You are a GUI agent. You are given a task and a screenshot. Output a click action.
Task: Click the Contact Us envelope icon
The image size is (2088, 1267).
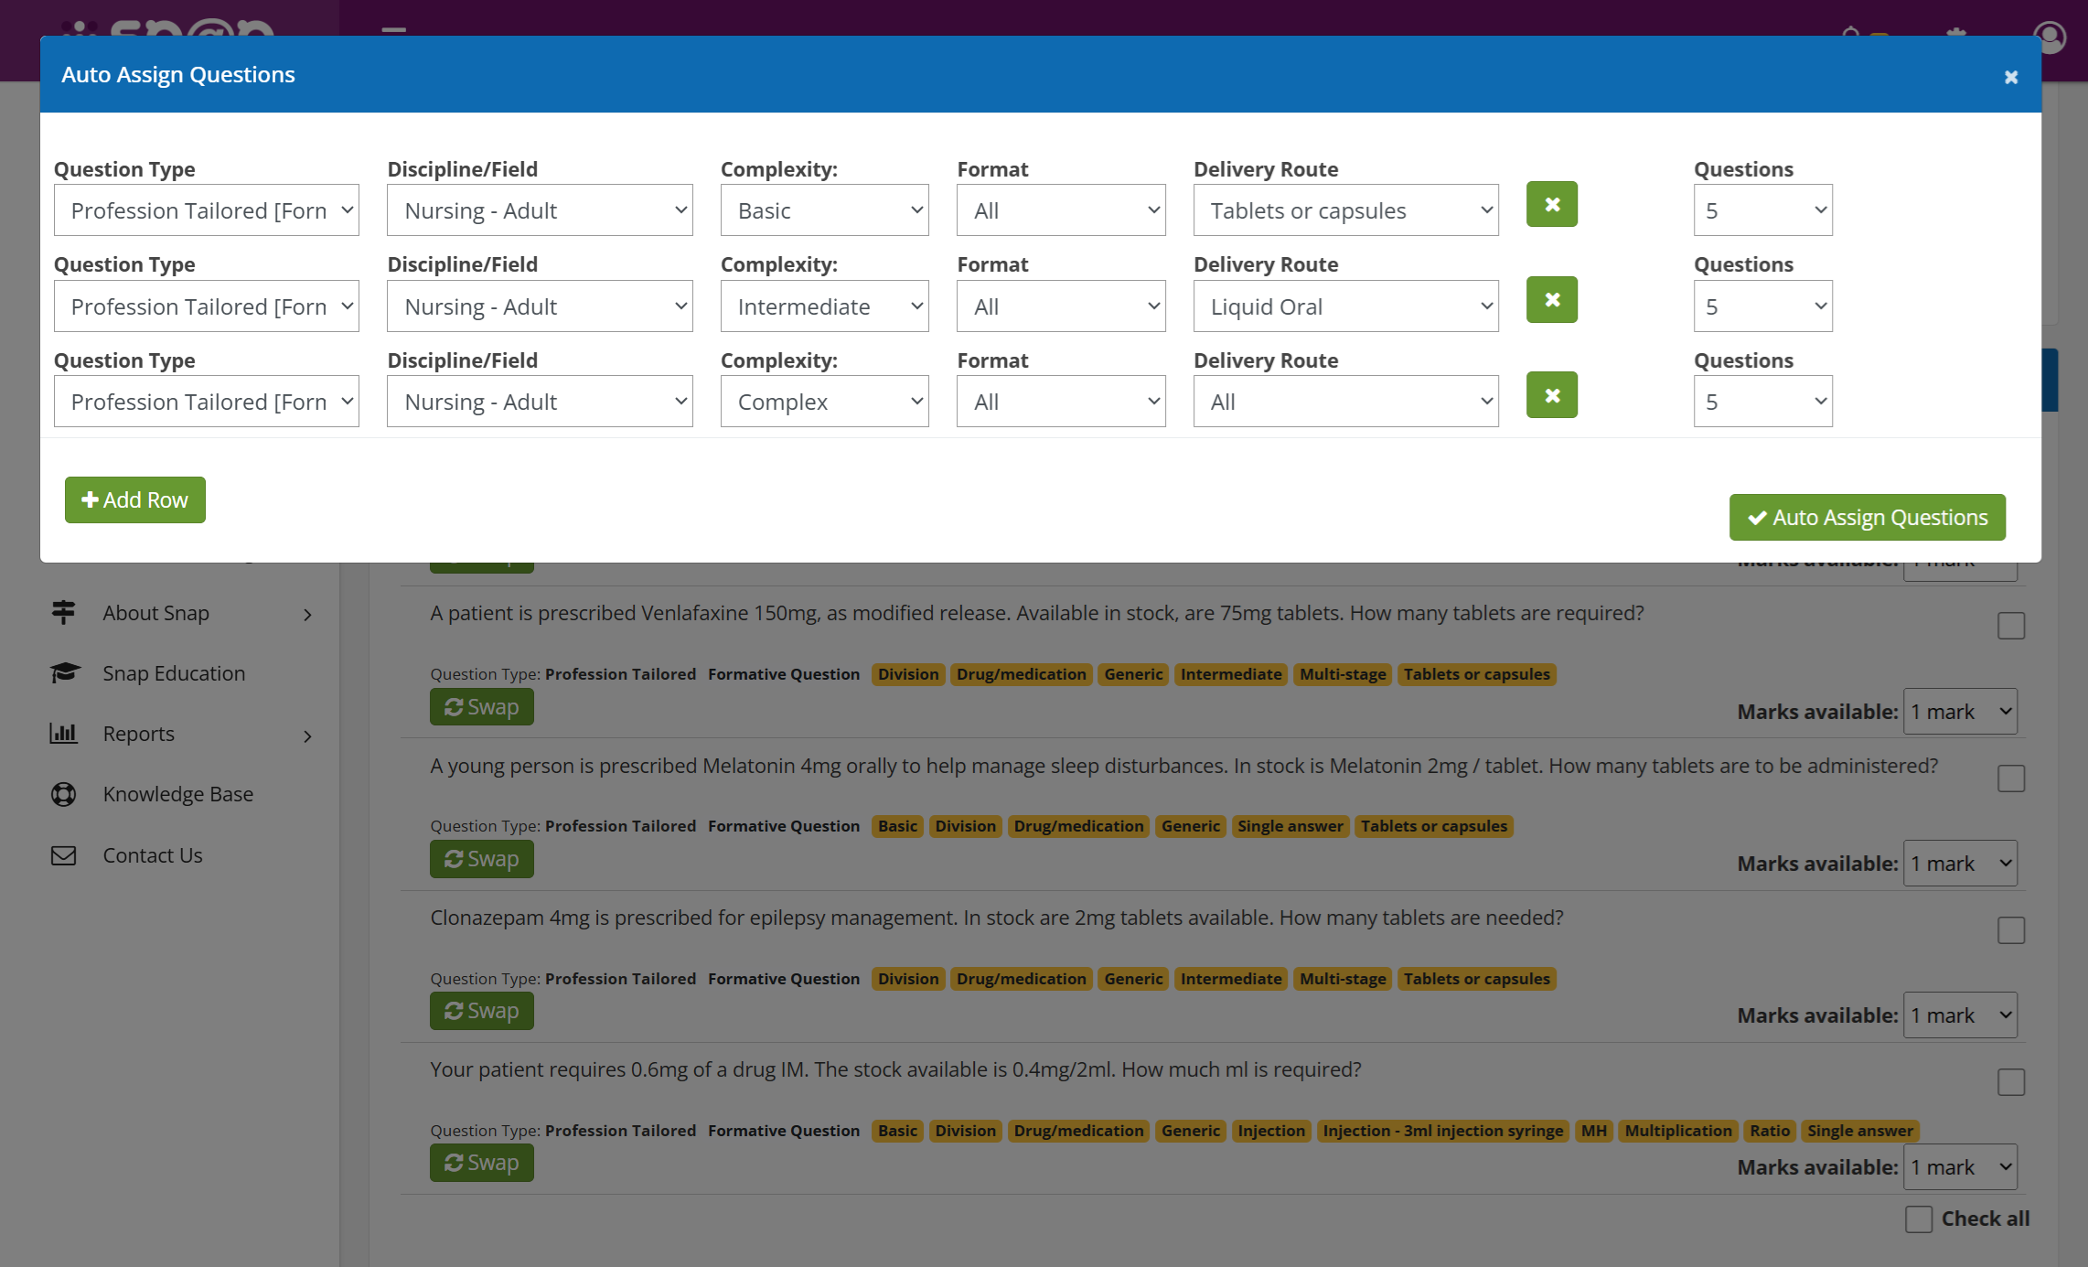(63, 855)
